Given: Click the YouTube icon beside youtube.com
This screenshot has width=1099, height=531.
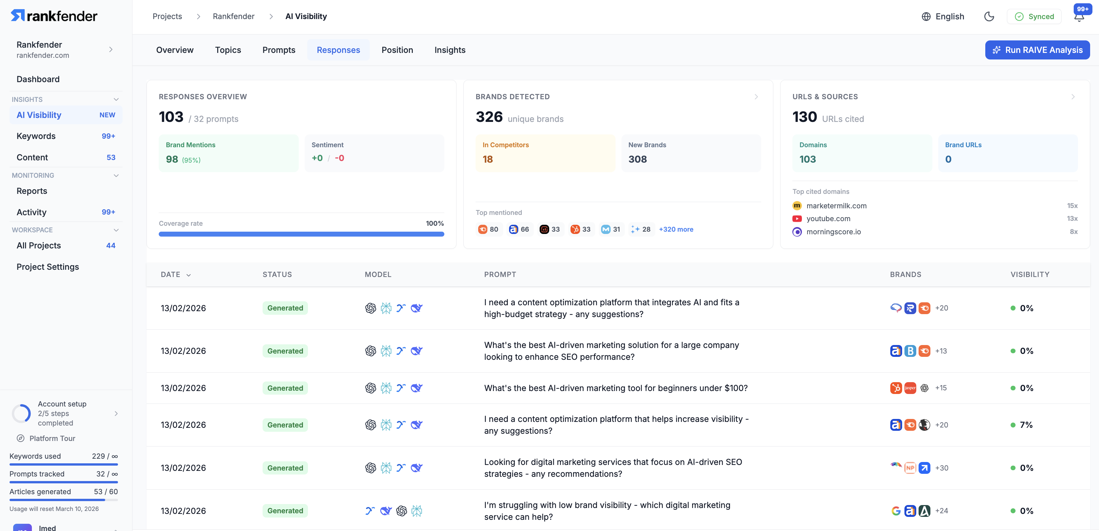Looking at the screenshot, I should click(797, 219).
